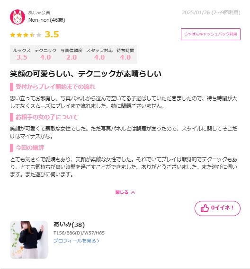The width and height of the screenshot is (250, 269).
Task: Click the スタッフ対応 4.0 rating item
Action: click(x=99, y=54)
